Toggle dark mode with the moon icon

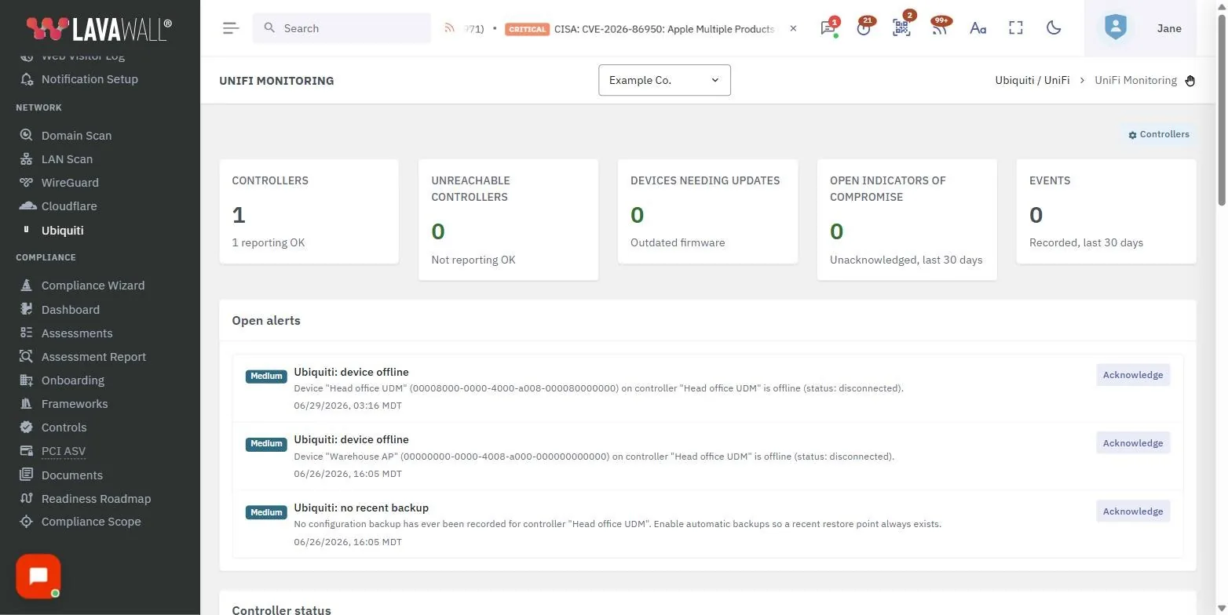(x=1054, y=28)
